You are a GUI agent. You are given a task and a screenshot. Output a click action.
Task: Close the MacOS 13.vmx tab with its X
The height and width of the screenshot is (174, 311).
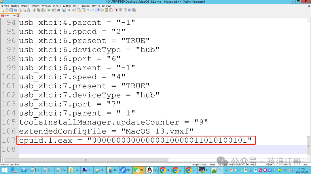[18, 16]
